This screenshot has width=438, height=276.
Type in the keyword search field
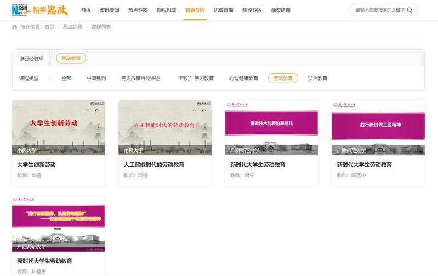378,10
